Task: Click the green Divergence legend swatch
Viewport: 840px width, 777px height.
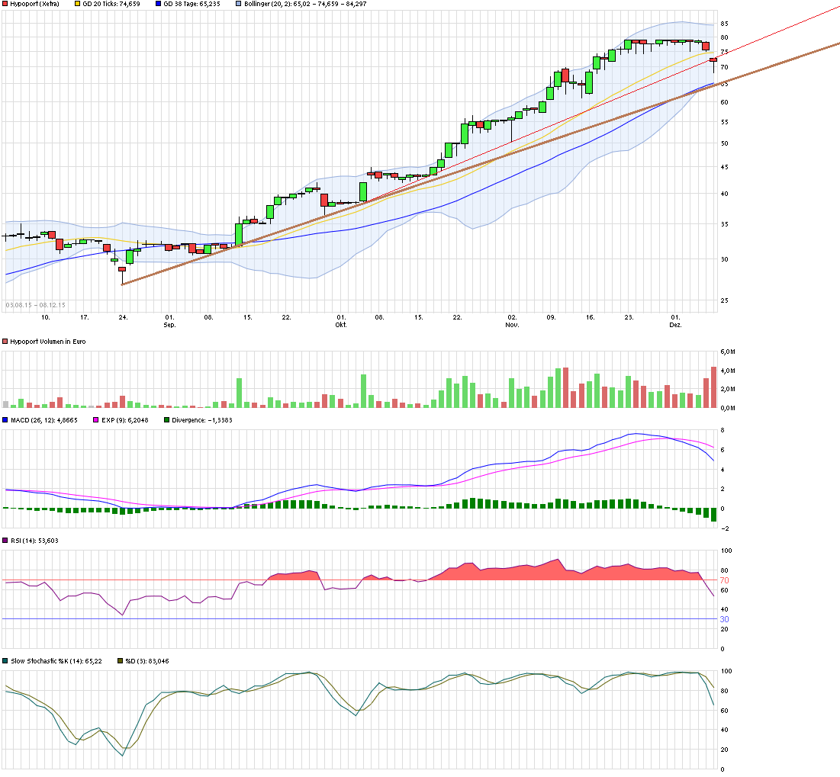Action: [x=166, y=420]
